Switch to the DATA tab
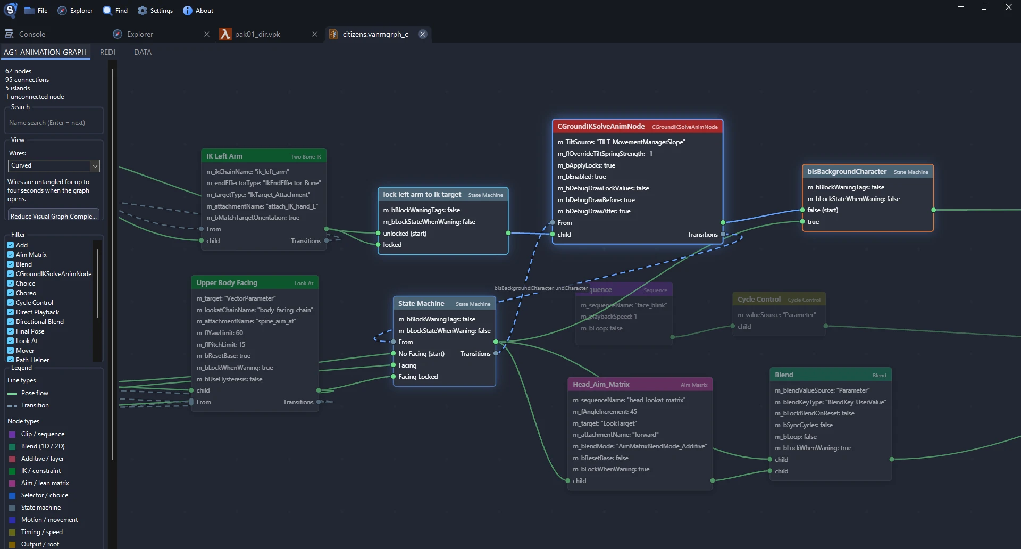 point(143,52)
